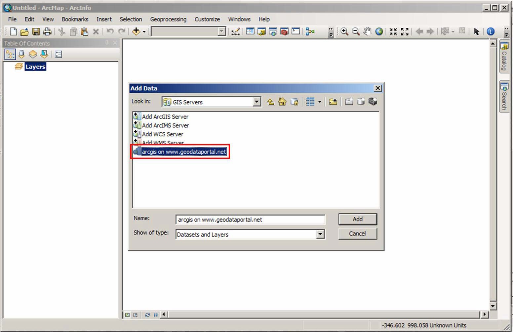List By Drawing Order in contents
Image resolution: width=513 pixels, height=332 pixels.
tap(10, 54)
